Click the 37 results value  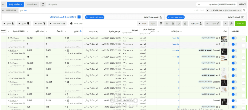68,100
